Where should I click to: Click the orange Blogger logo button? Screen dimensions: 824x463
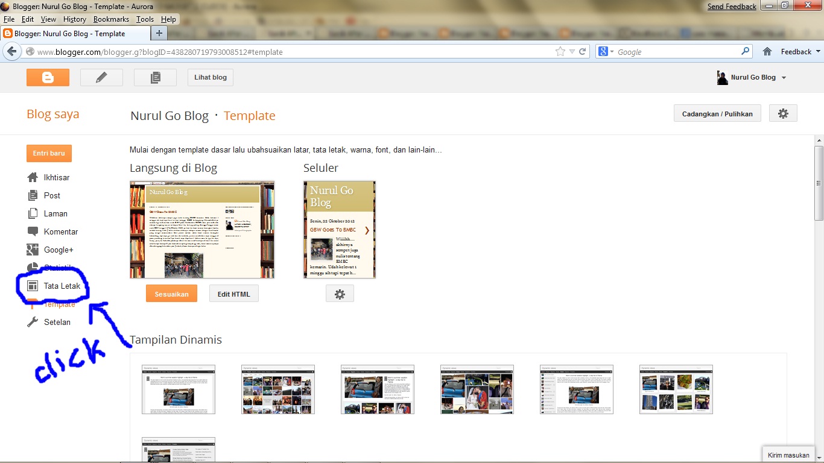(48, 77)
